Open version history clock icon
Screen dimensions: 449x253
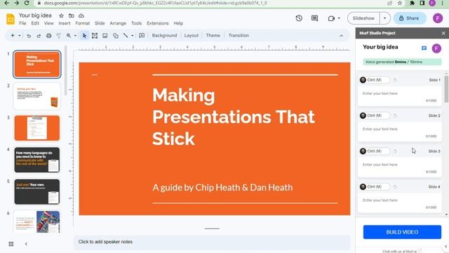point(299,18)
